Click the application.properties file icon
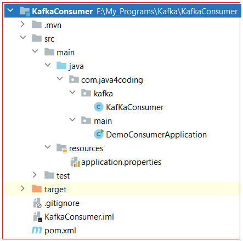Screen dimensions: 243x241 (75, 162)
